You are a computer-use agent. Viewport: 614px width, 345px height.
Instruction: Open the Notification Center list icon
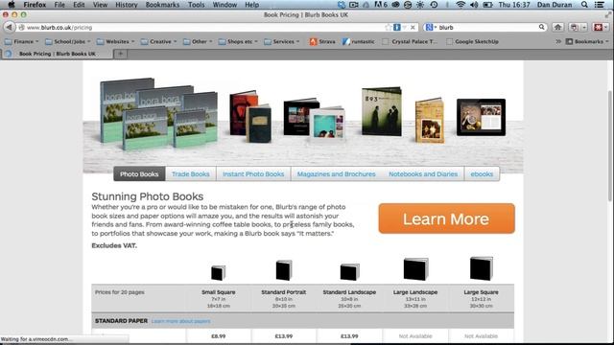(x=599, y=5)
